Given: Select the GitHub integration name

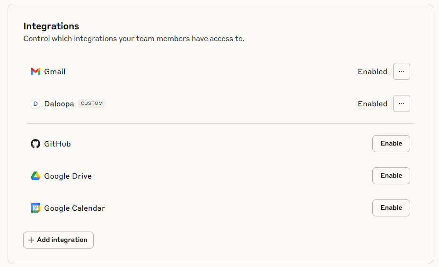Looking at the screenshot, I should (x=57, y=144).
